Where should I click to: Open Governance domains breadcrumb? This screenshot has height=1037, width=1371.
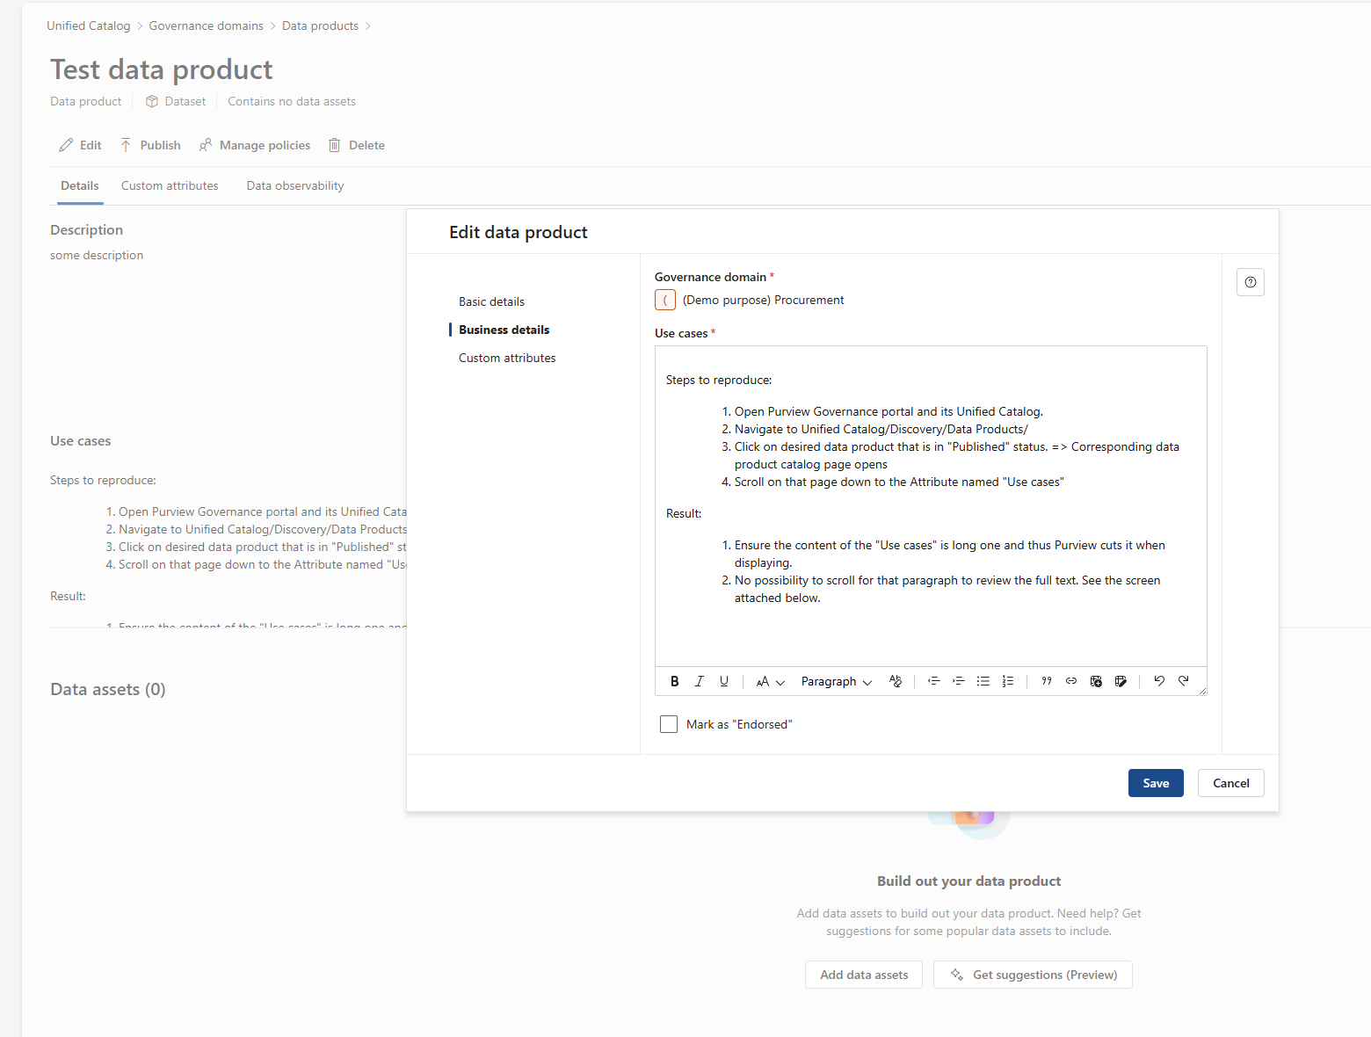point(206,25)
